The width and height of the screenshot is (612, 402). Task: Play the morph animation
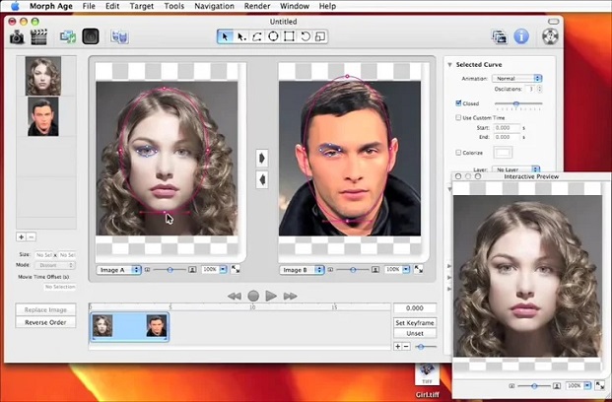tap(271, 297)
